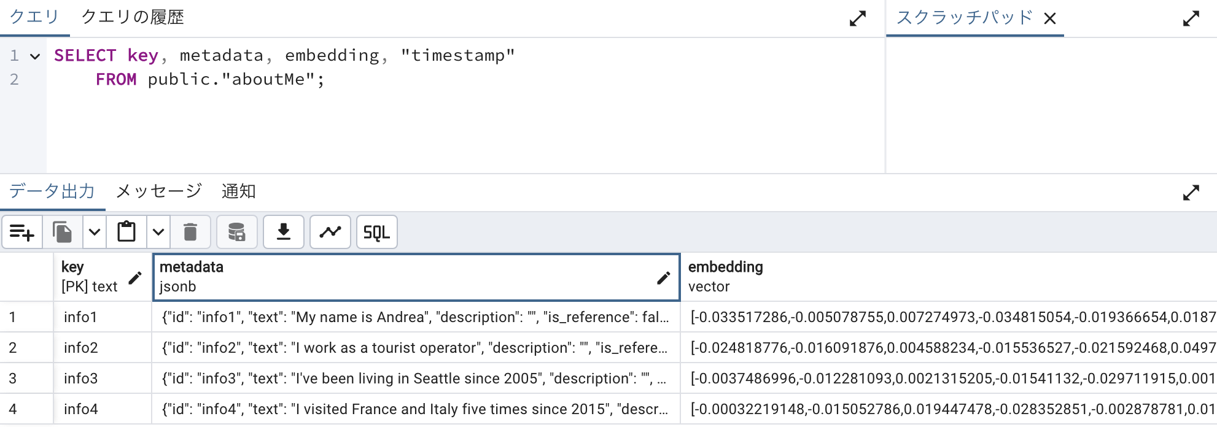1217x427 pixels.
Task: Add a new row to the results grid
Action: point(22,232)
